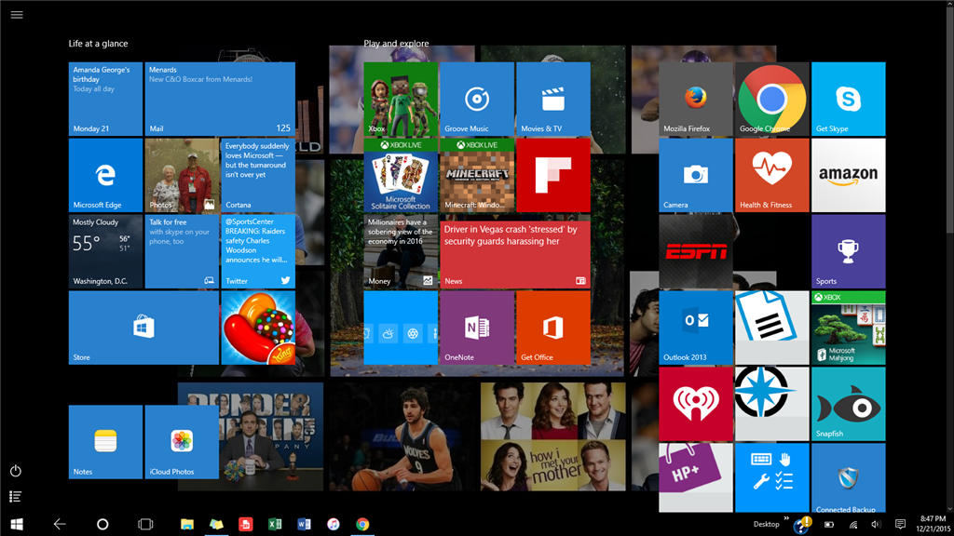
Task: Click the help icon with warning badge
Action: (x=802, y=525)
